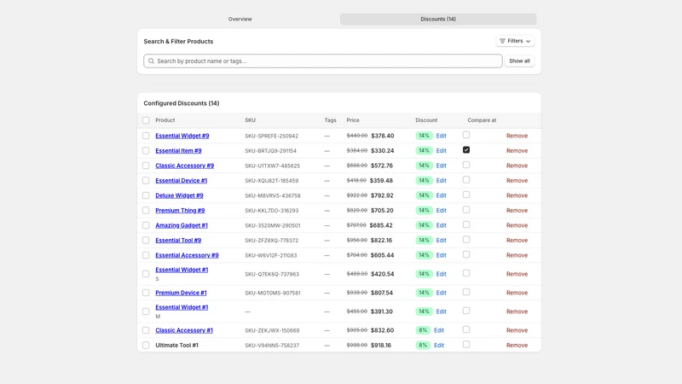Click the 14% badge for Essential Item #9

tap(424, 151)
